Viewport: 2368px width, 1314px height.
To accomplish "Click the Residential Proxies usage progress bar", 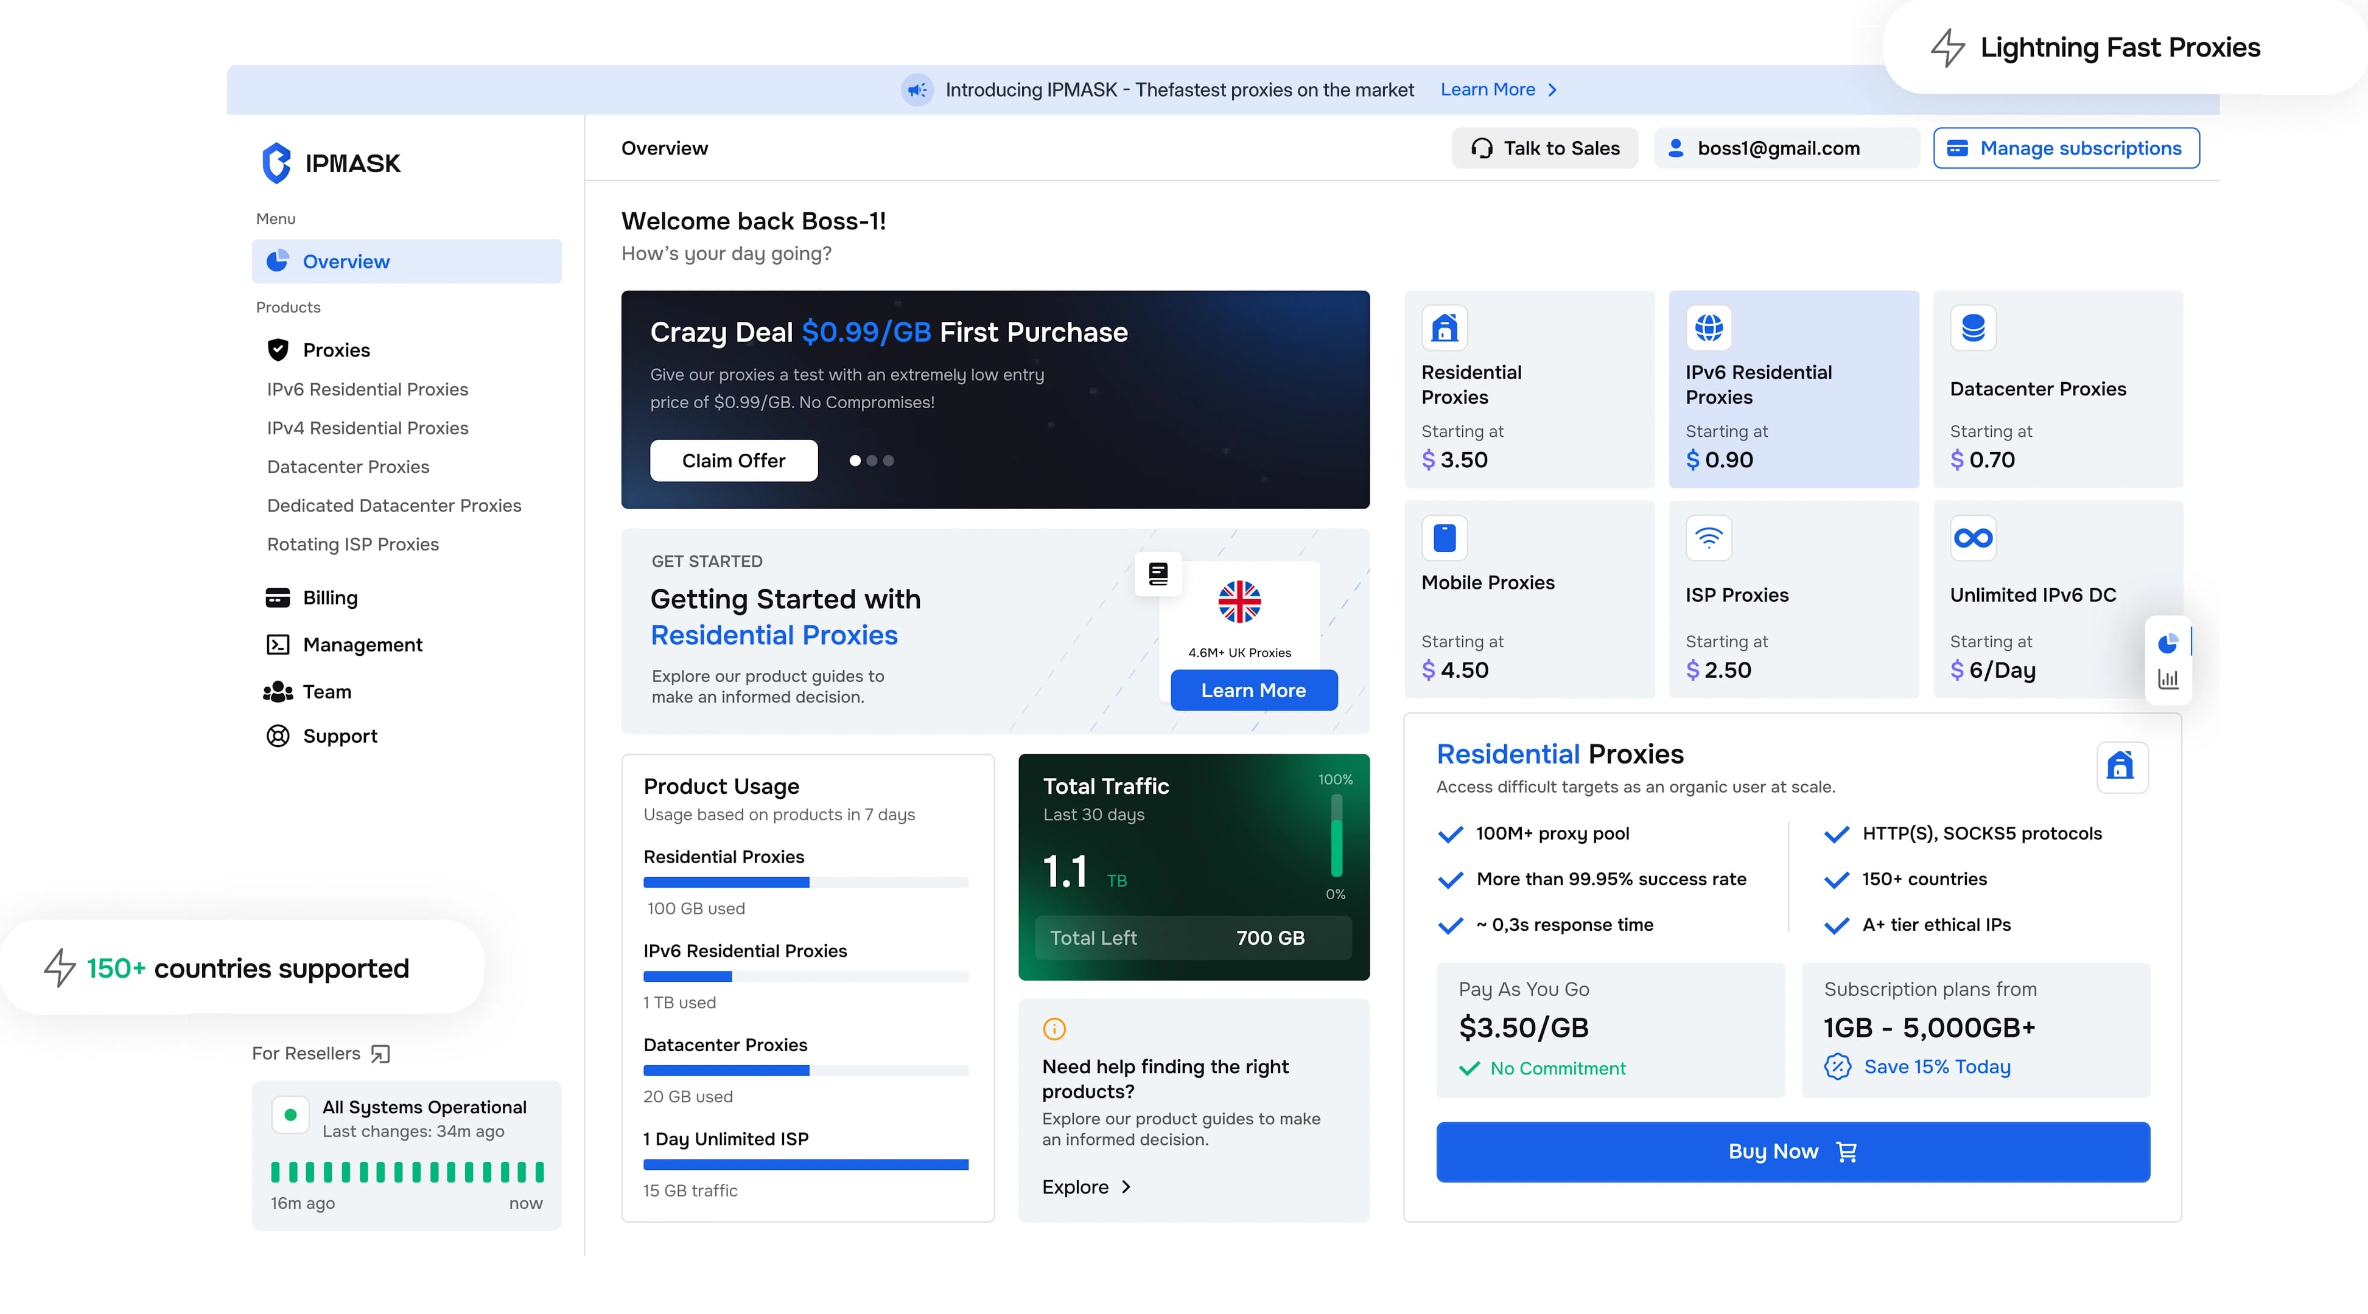I will (x=805, y=883).
